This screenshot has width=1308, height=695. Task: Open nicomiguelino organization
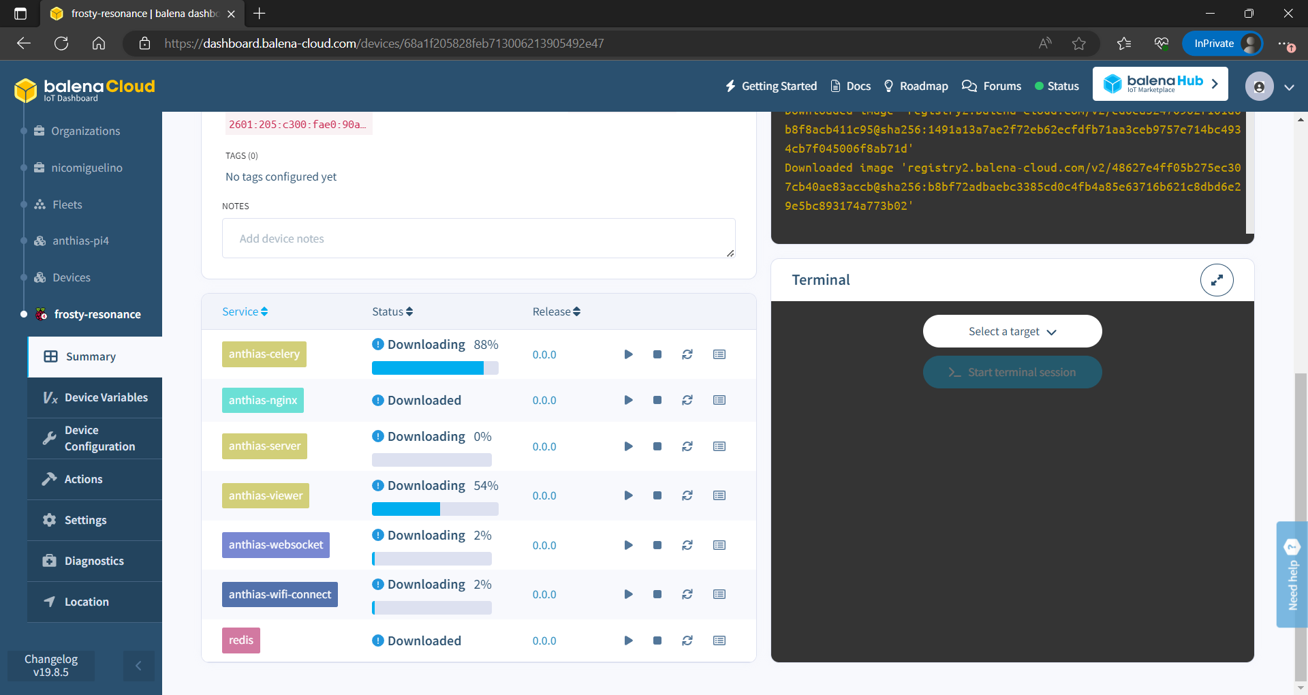pos(78,168)
